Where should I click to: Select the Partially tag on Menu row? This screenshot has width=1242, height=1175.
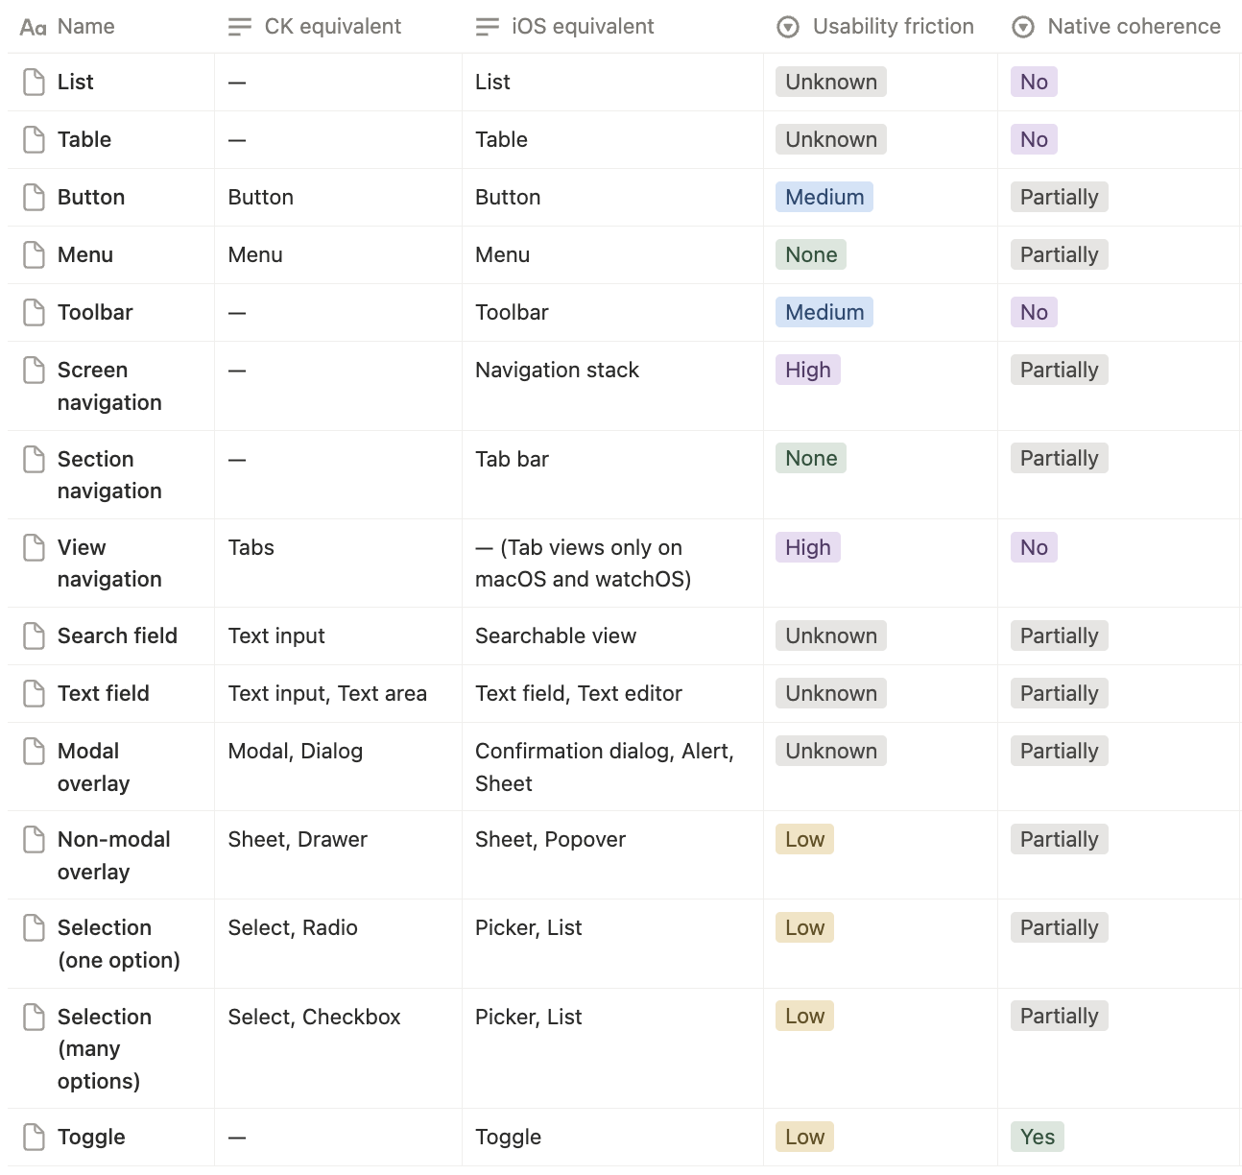[x=1058, y=254]
